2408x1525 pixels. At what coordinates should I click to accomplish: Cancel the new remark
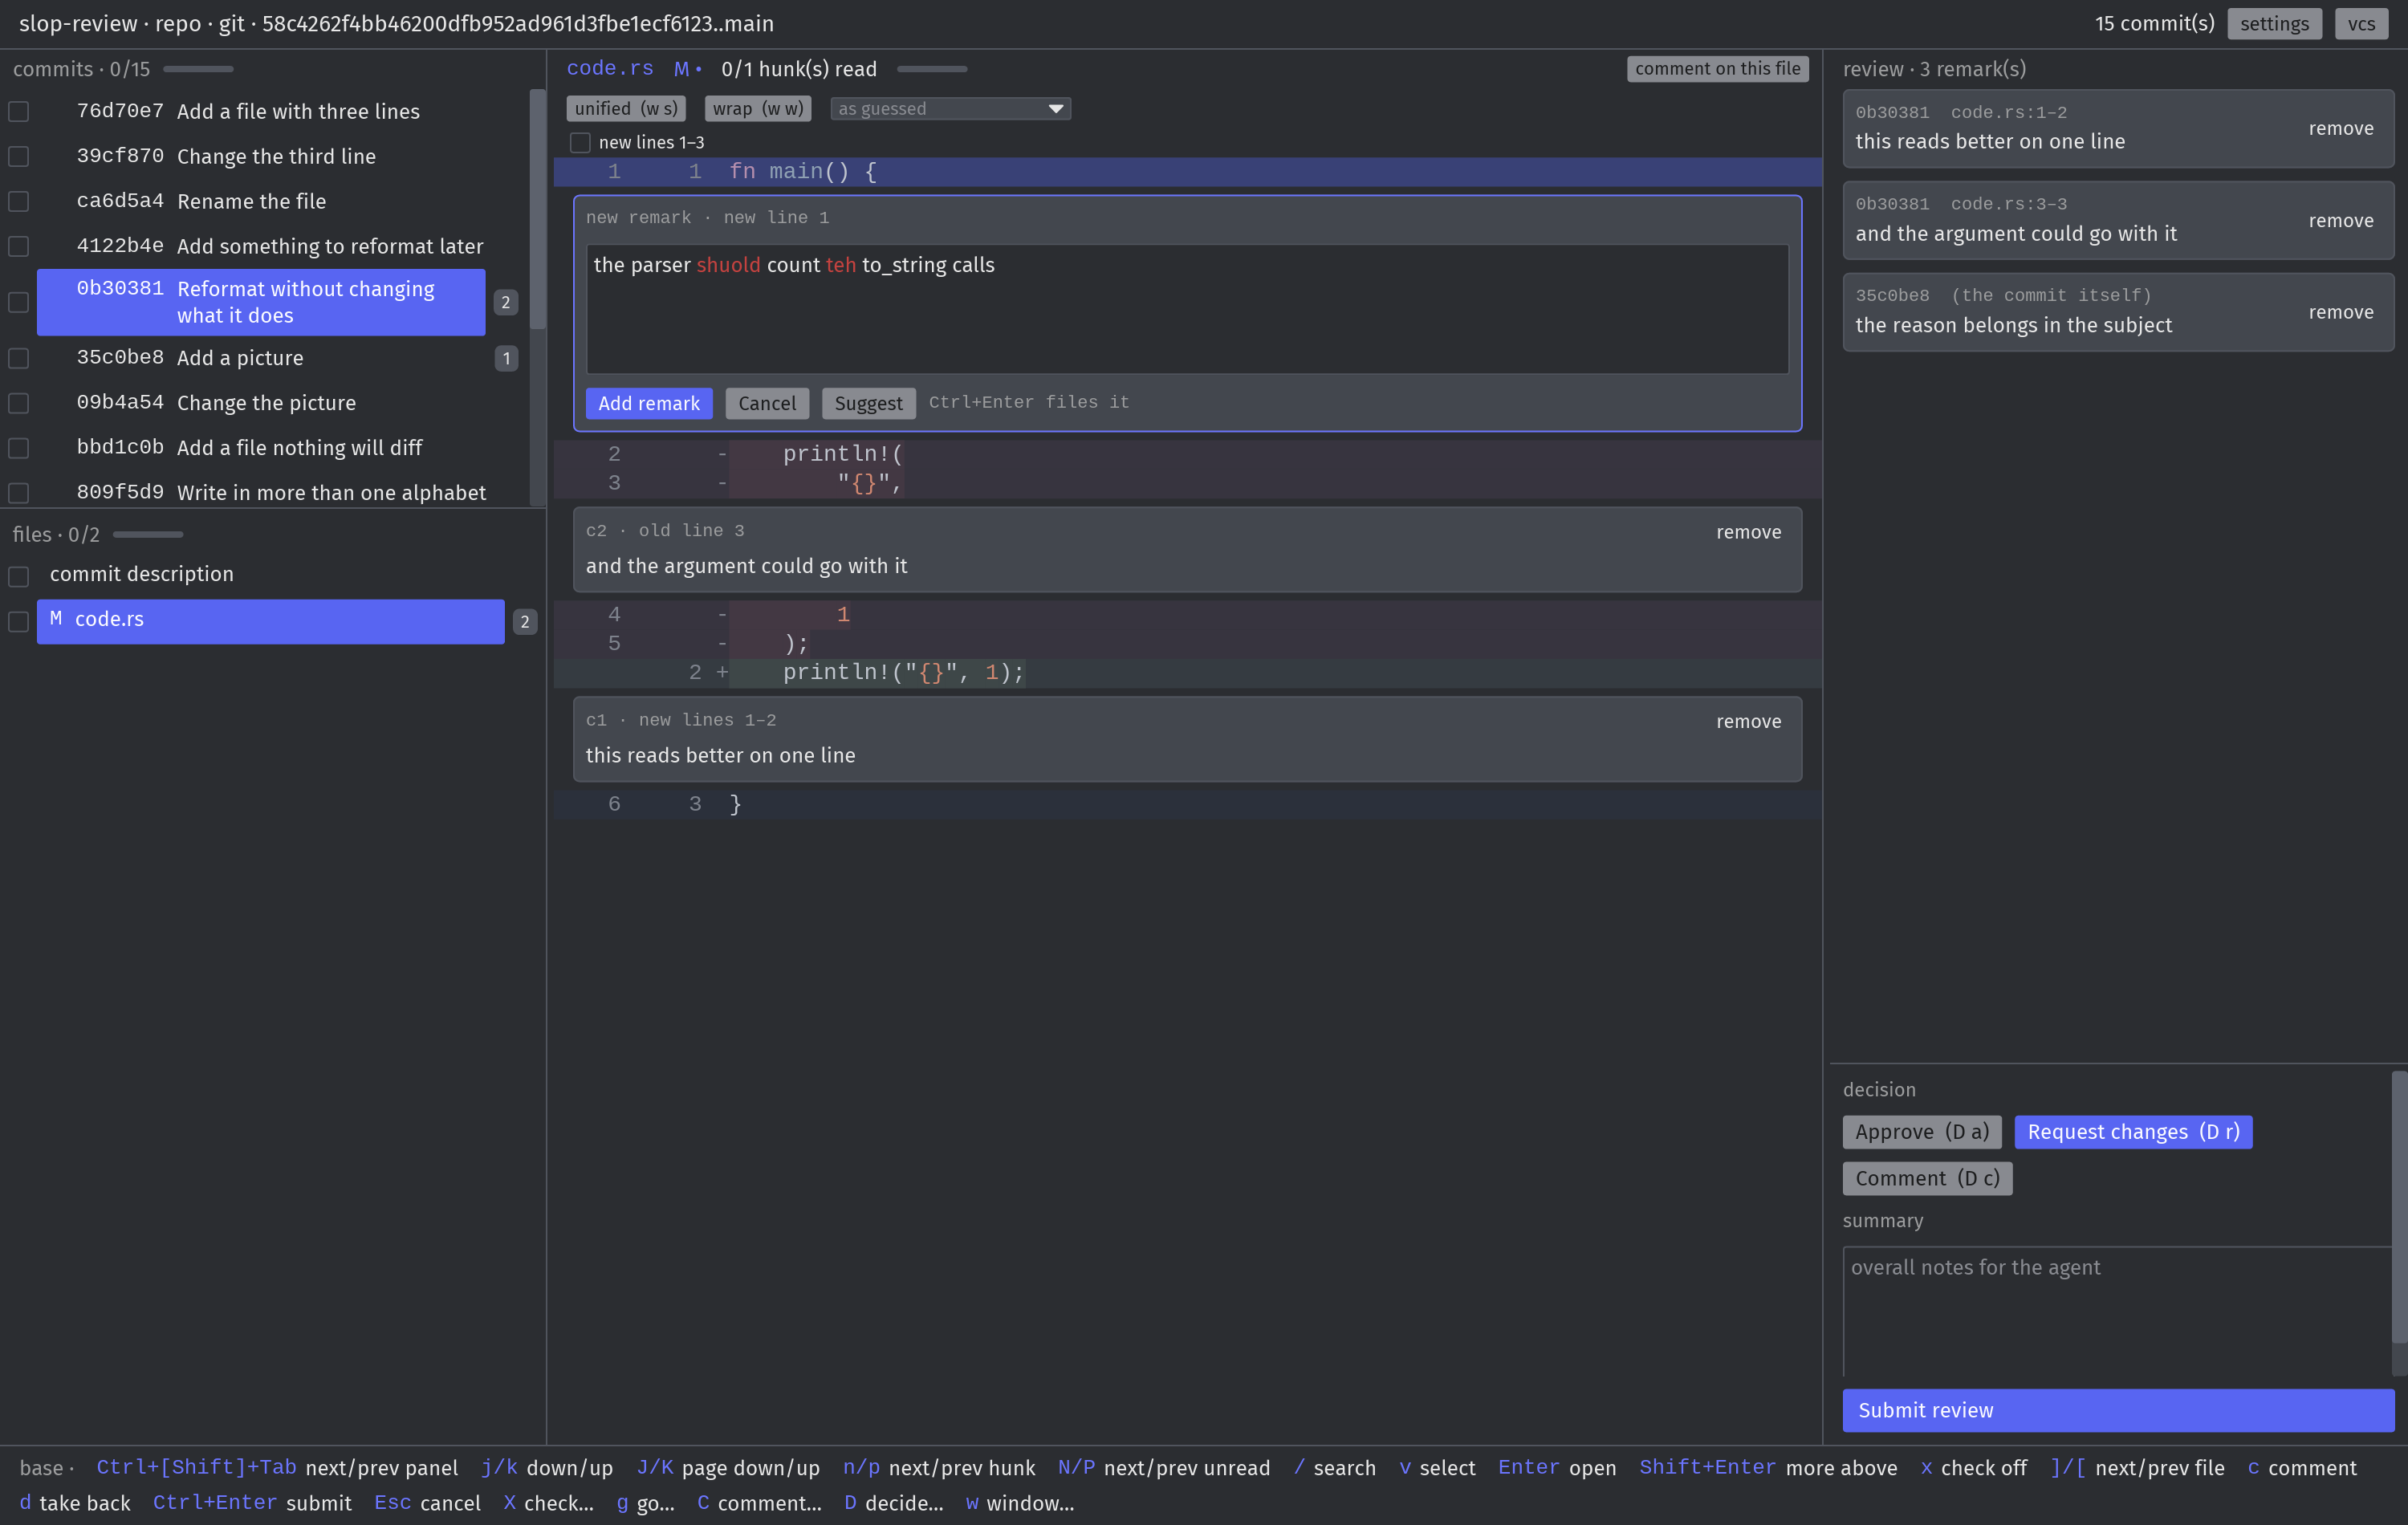point(767,403)
